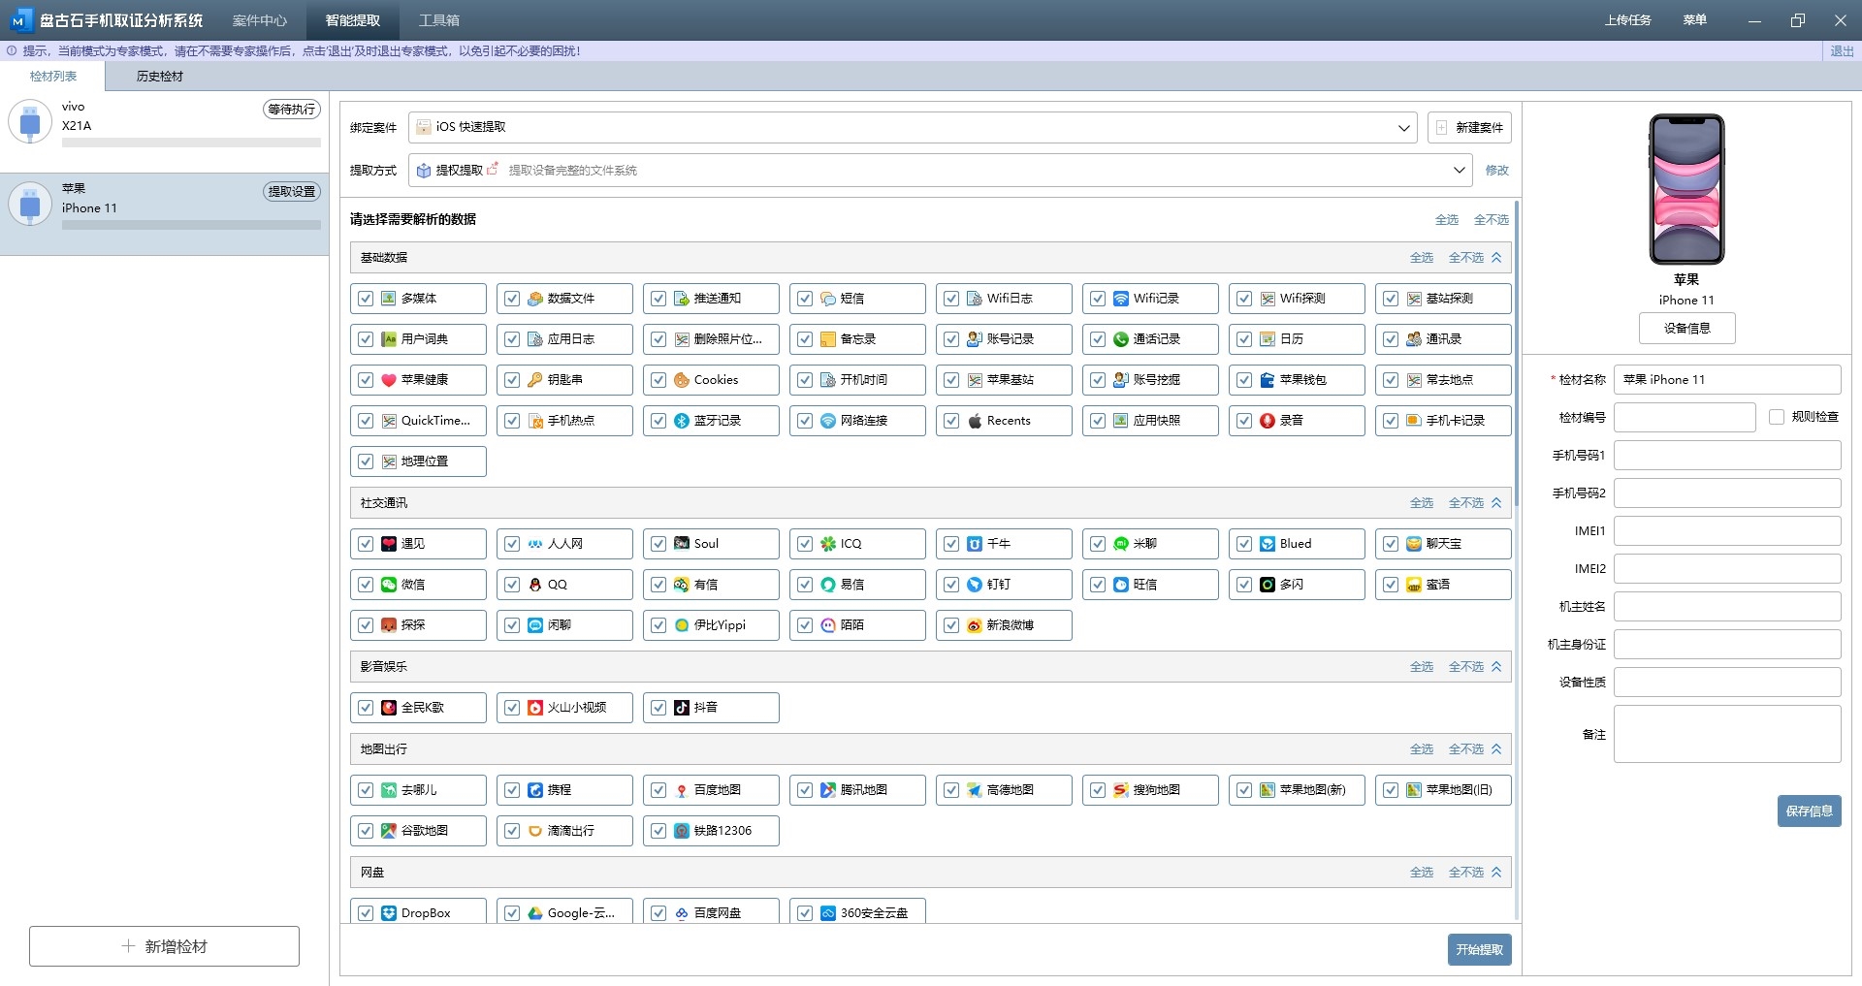Open the 绑定案件 dropdown
The width and height of the screenshot is (1862, 986).
[913, 128]
